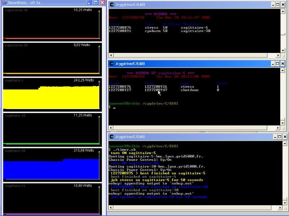
Task: Click 'turn ON sagittaire-5' yellow line
Action: (x=133, y=153)
